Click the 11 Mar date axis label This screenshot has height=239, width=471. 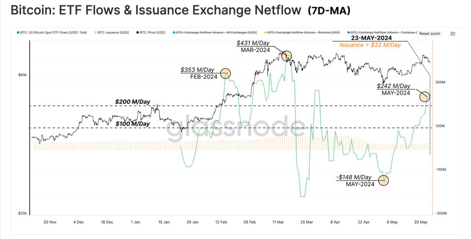pyautogui.click(x=278, y=222)
